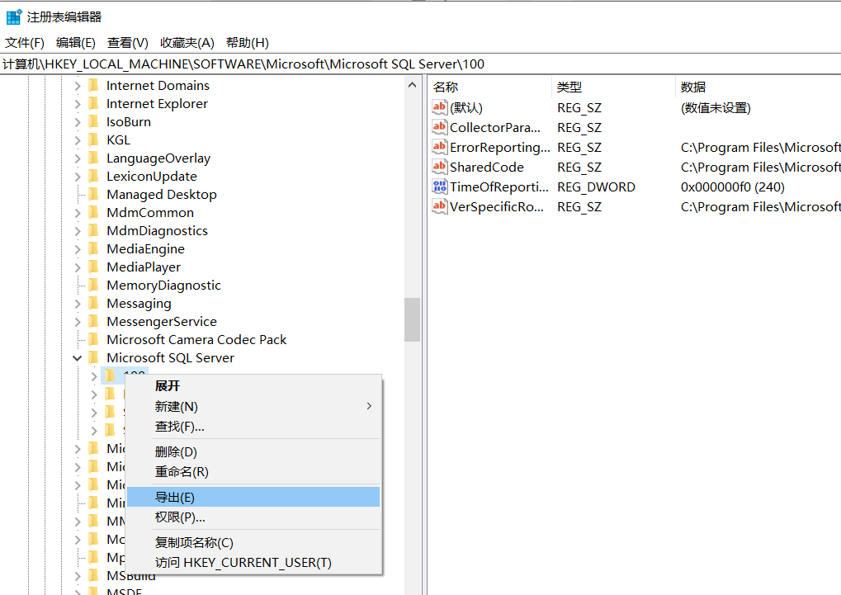Click the (数值未设置) data cell
The height and width of the screenshot is (595, 841).
[x=716, y=107]
